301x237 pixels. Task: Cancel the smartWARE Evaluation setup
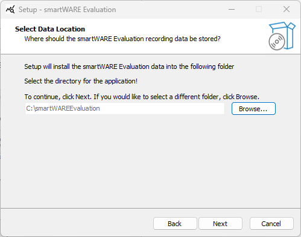pos(271,224)
